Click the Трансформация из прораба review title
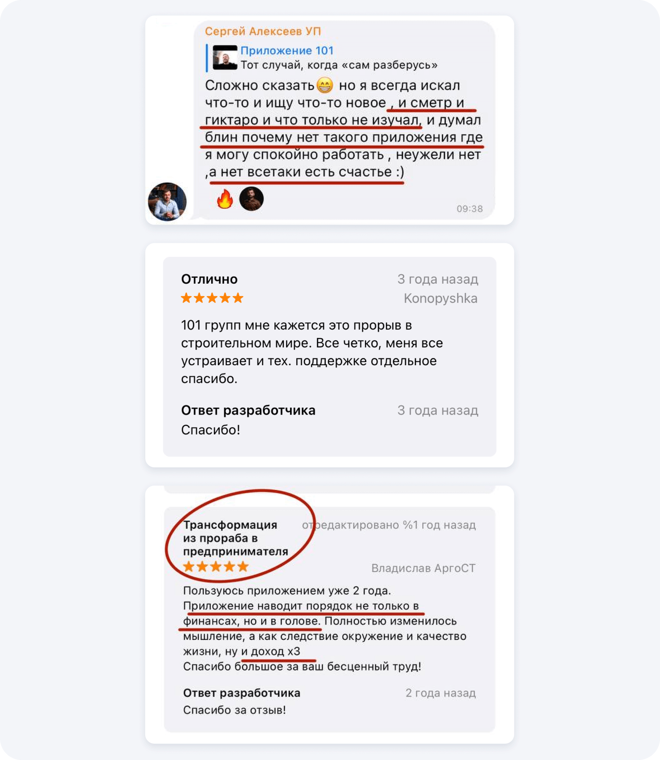Screen dimensions: 660x760 pyautogui.click(x=235, y=538)
